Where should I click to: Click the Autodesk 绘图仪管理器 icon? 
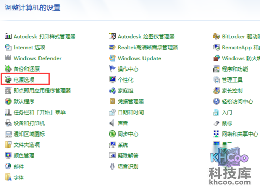coord(112,36)
